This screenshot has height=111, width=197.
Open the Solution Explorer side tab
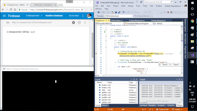pos(185,25)
